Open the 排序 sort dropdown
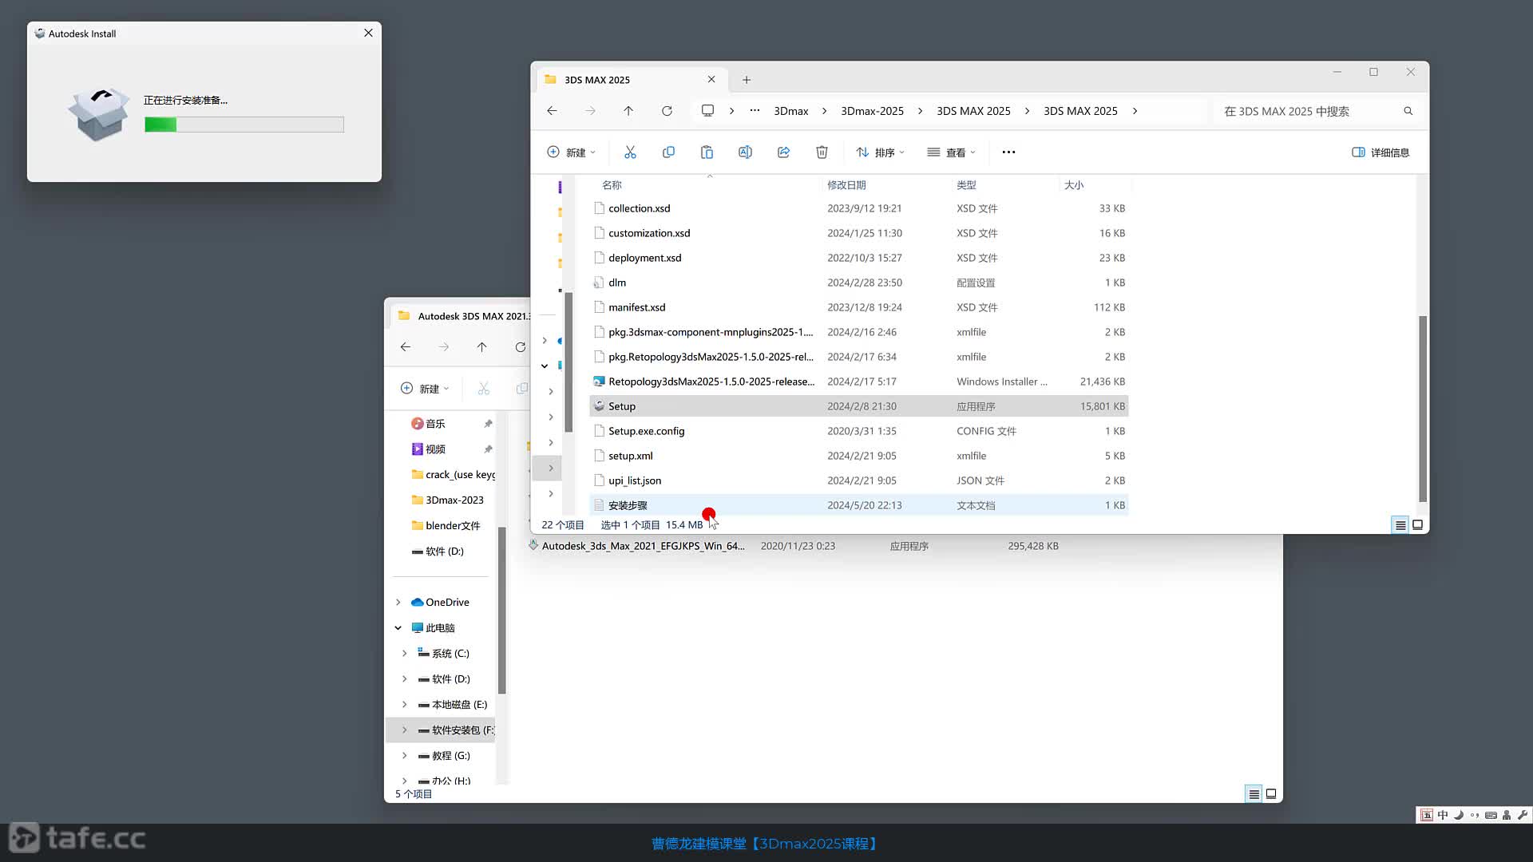 881,152
